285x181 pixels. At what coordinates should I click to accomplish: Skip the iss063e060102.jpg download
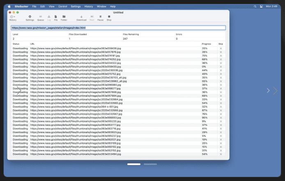pyautogui.click(x=221, y=147)
